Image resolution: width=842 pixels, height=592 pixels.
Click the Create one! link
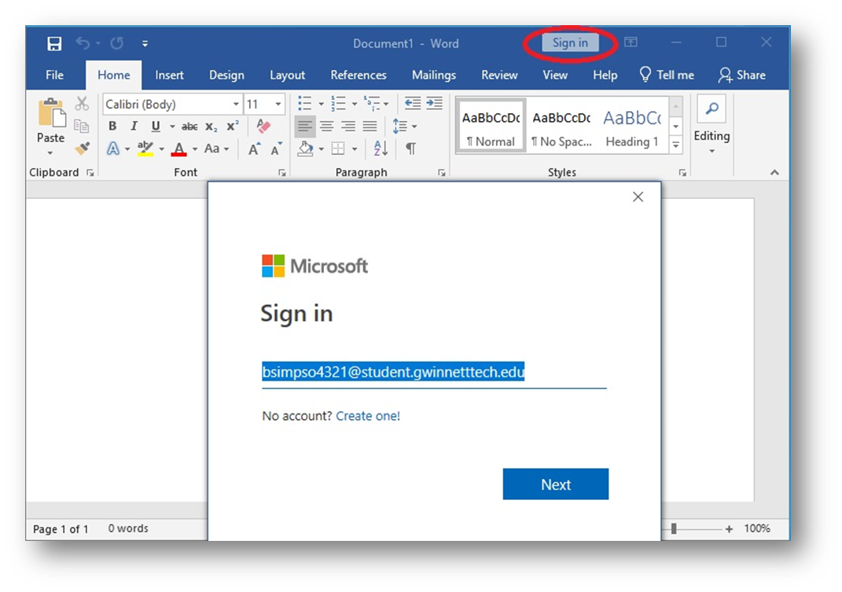(x=368, y=416)
